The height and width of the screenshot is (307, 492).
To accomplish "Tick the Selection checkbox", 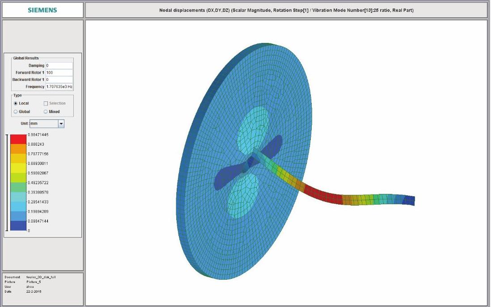I will click(46, 103).
